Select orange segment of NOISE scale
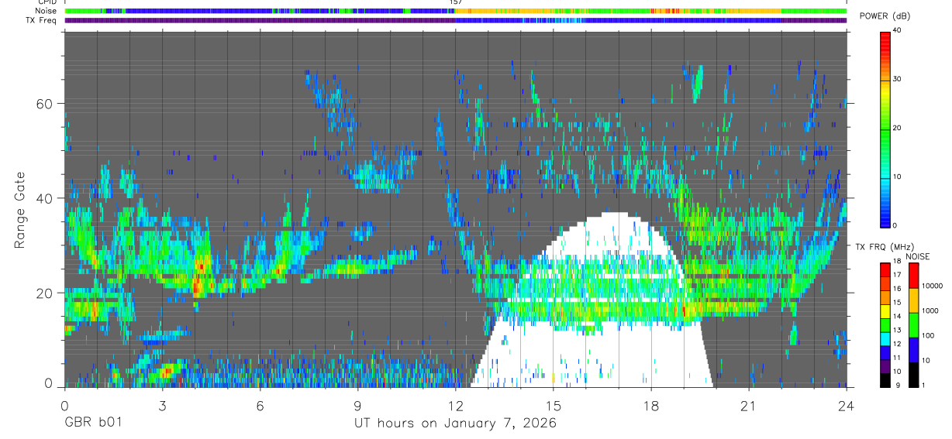Screen dimensions: 952x439 (913, 300)
